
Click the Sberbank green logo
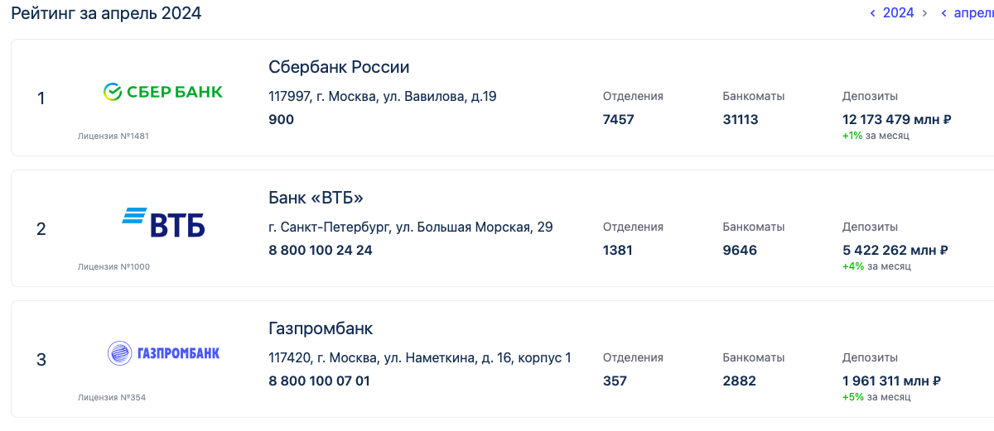coord(162,92)
